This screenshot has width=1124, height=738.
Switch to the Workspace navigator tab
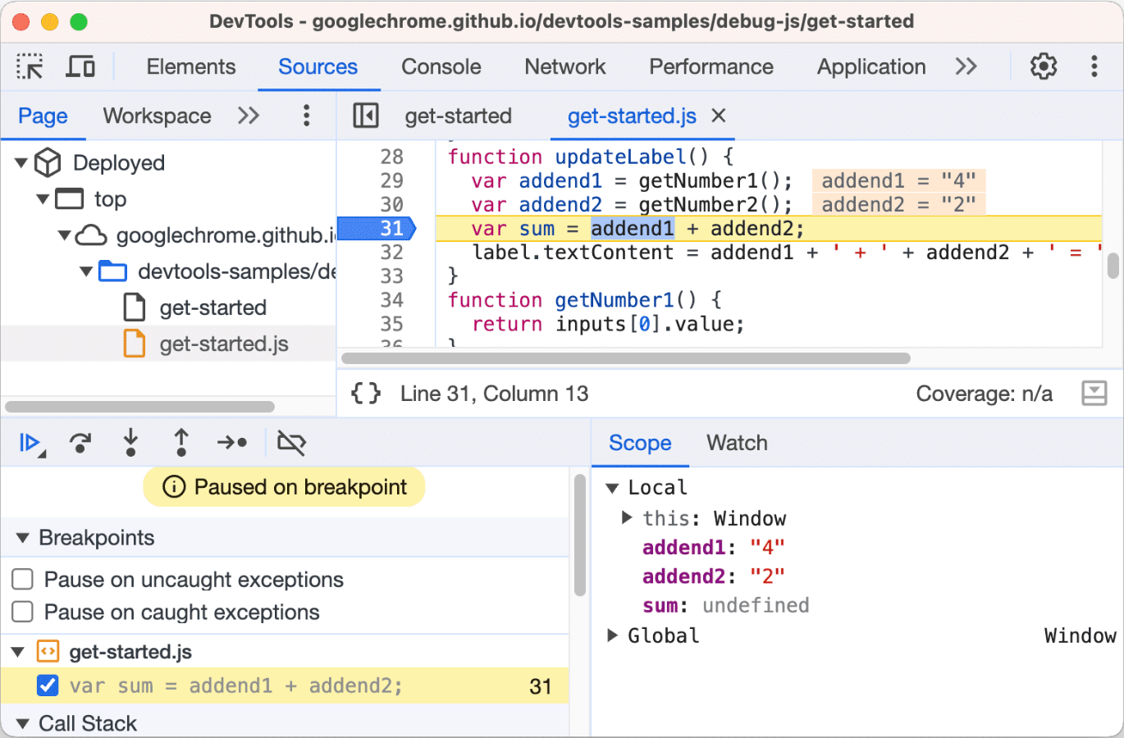[x=157, y=116]
